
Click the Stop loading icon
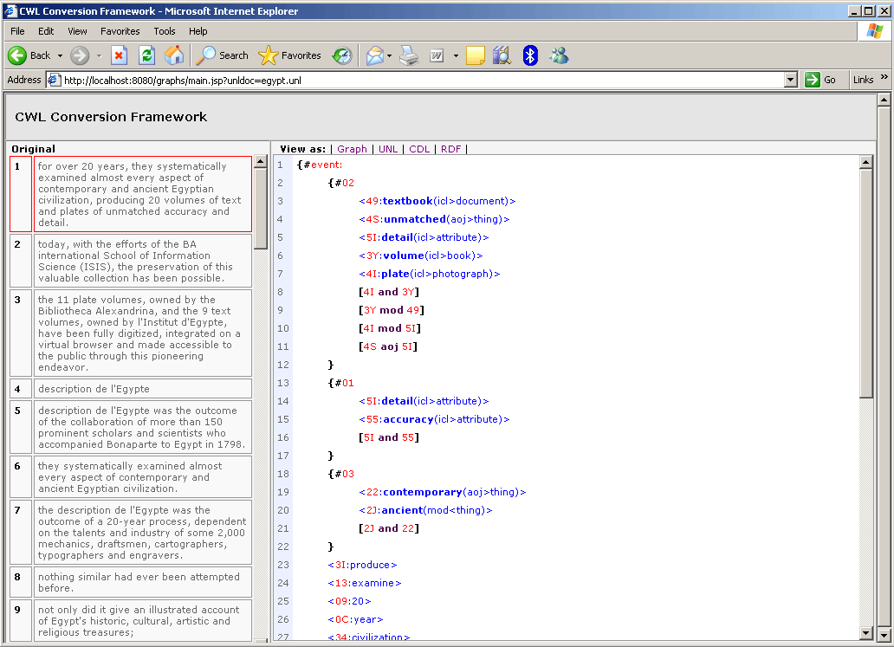119,55
